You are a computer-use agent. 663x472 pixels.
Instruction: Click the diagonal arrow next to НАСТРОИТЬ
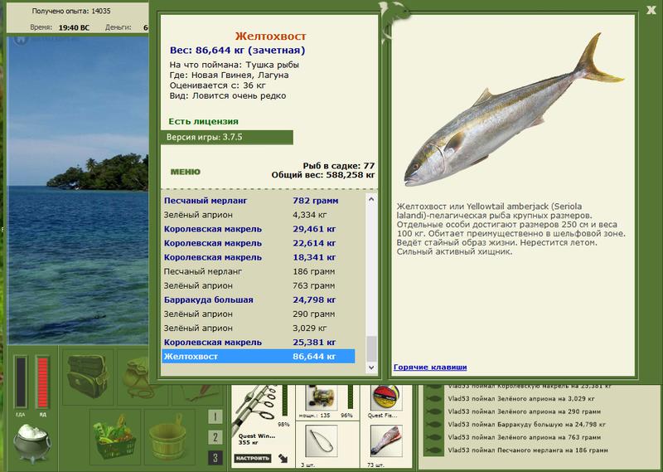[283, 458]
